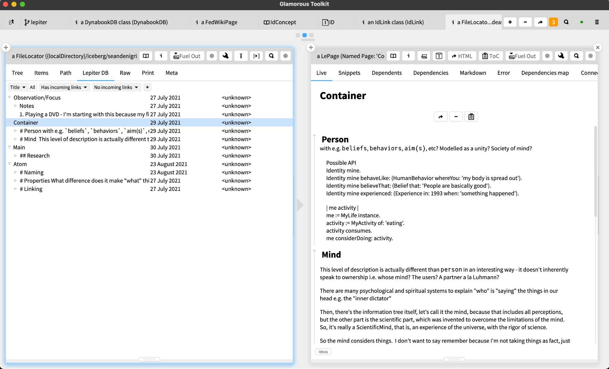609x369 pixels.
Task: Export the page with the HTML button
Action: [462, 56]
